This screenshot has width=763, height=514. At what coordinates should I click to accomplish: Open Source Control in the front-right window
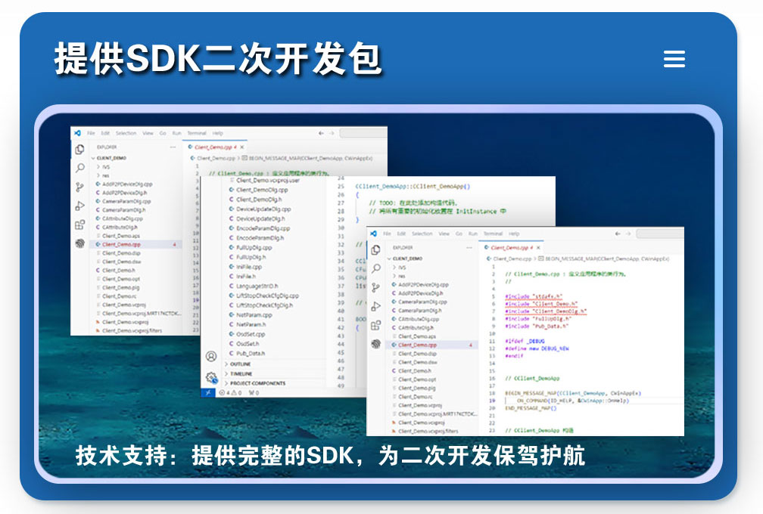click(376, 288)
